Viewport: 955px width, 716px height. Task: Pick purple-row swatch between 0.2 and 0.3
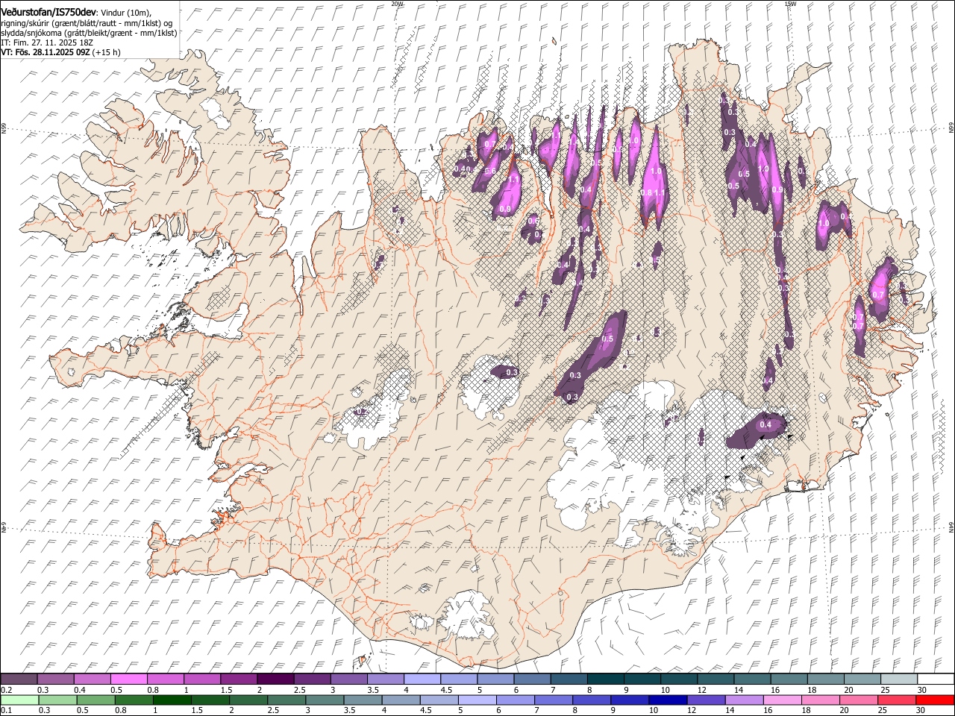pyautogui.click(x=19, y=679)
